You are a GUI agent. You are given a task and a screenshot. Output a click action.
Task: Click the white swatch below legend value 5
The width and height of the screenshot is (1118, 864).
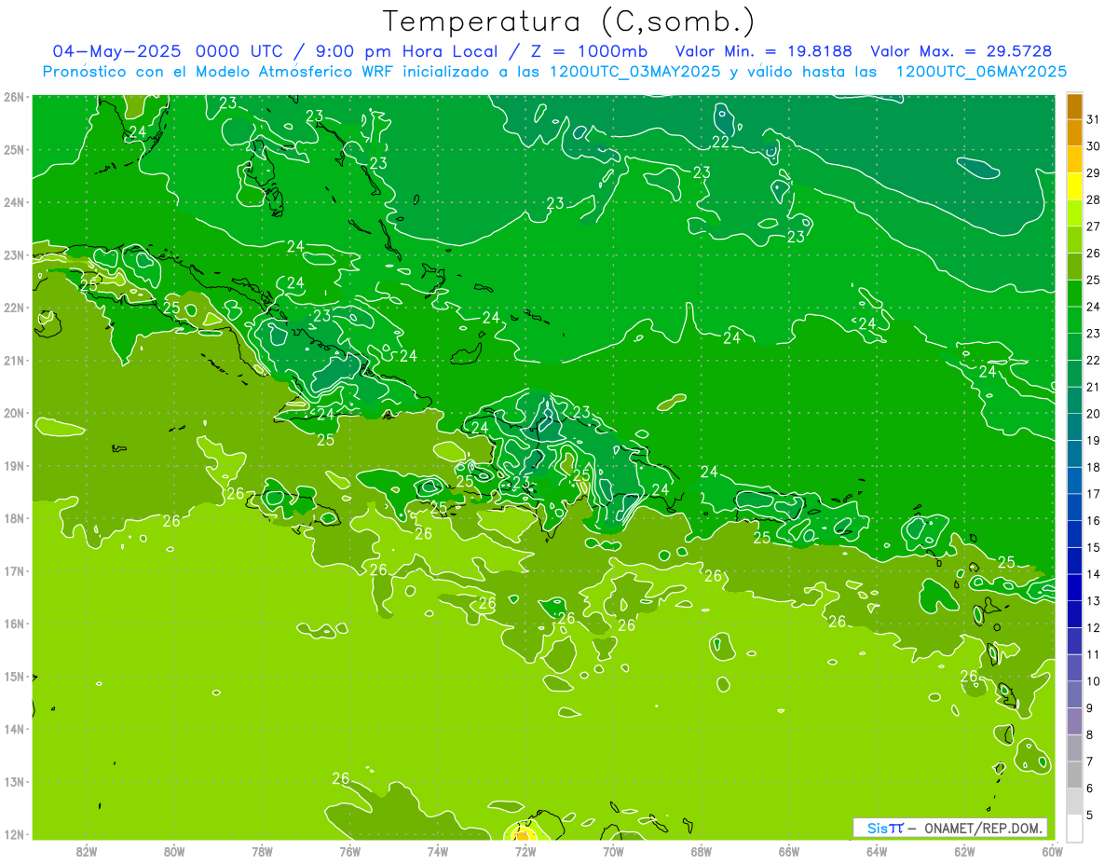(1074, 829)
